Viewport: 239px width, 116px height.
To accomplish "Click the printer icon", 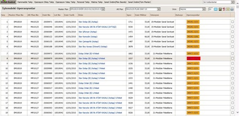I will point(232,9).
